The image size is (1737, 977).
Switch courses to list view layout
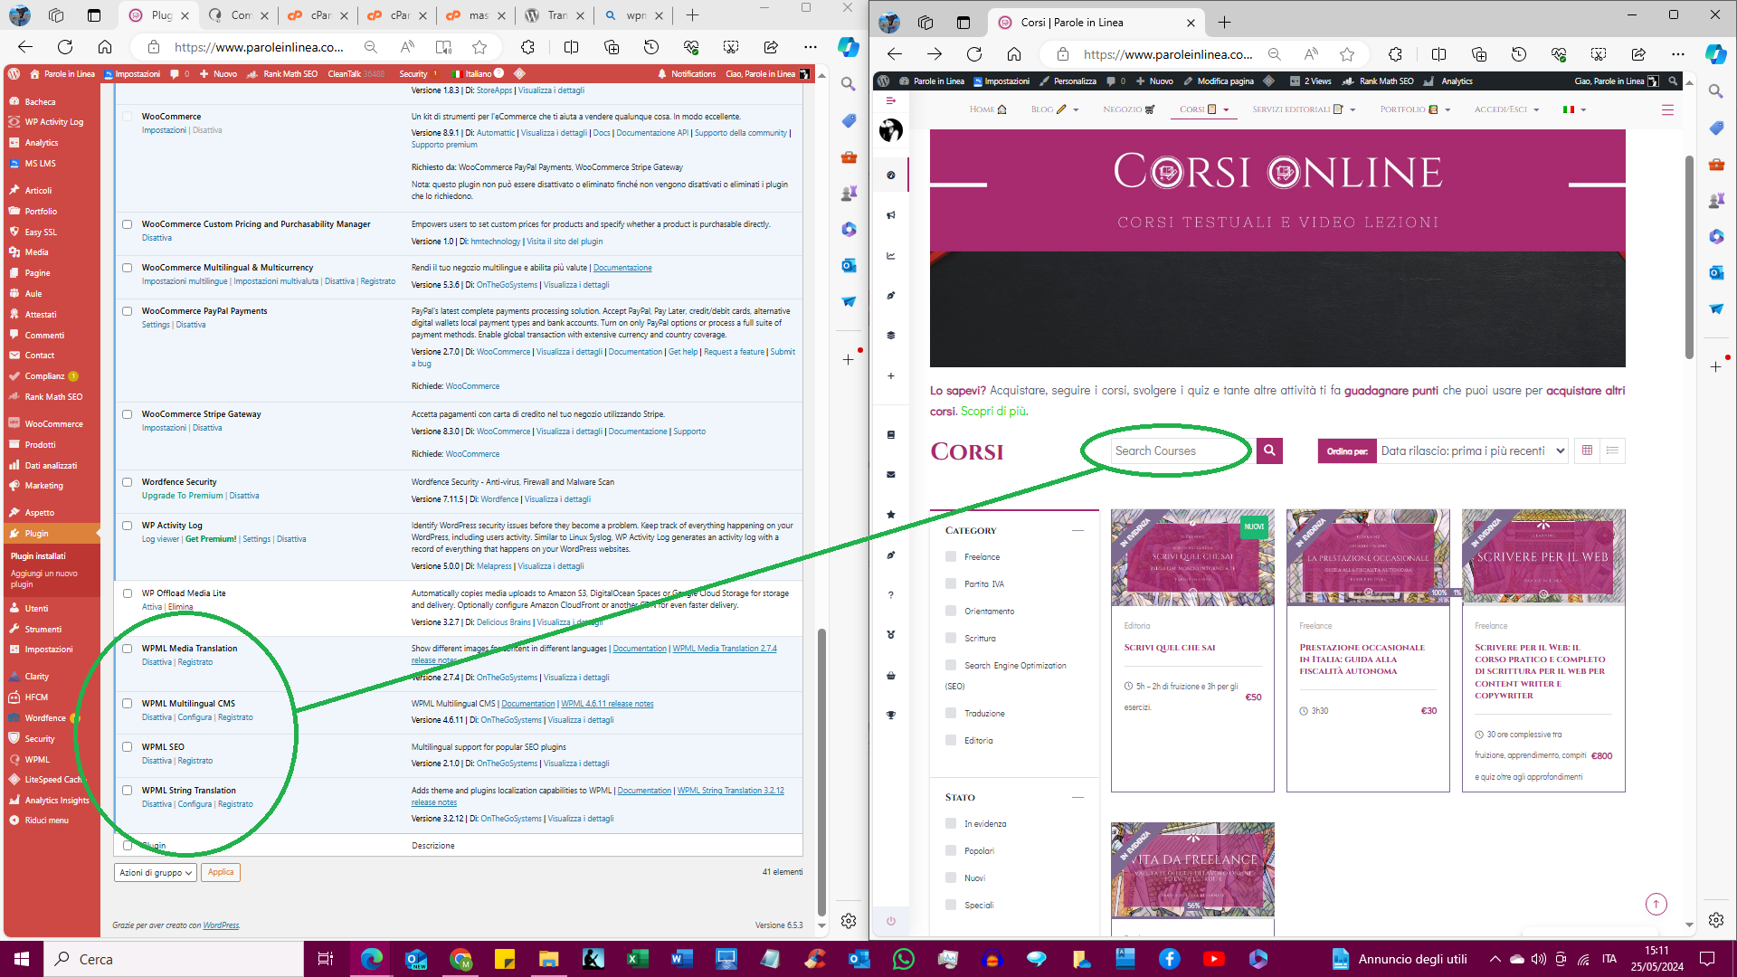tap(1612, 451)
